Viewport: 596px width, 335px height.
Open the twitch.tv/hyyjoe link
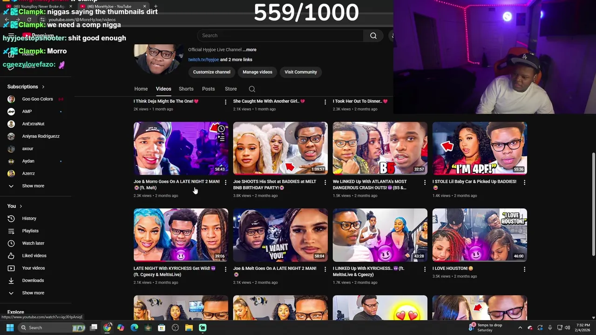(x=203, y=60)
